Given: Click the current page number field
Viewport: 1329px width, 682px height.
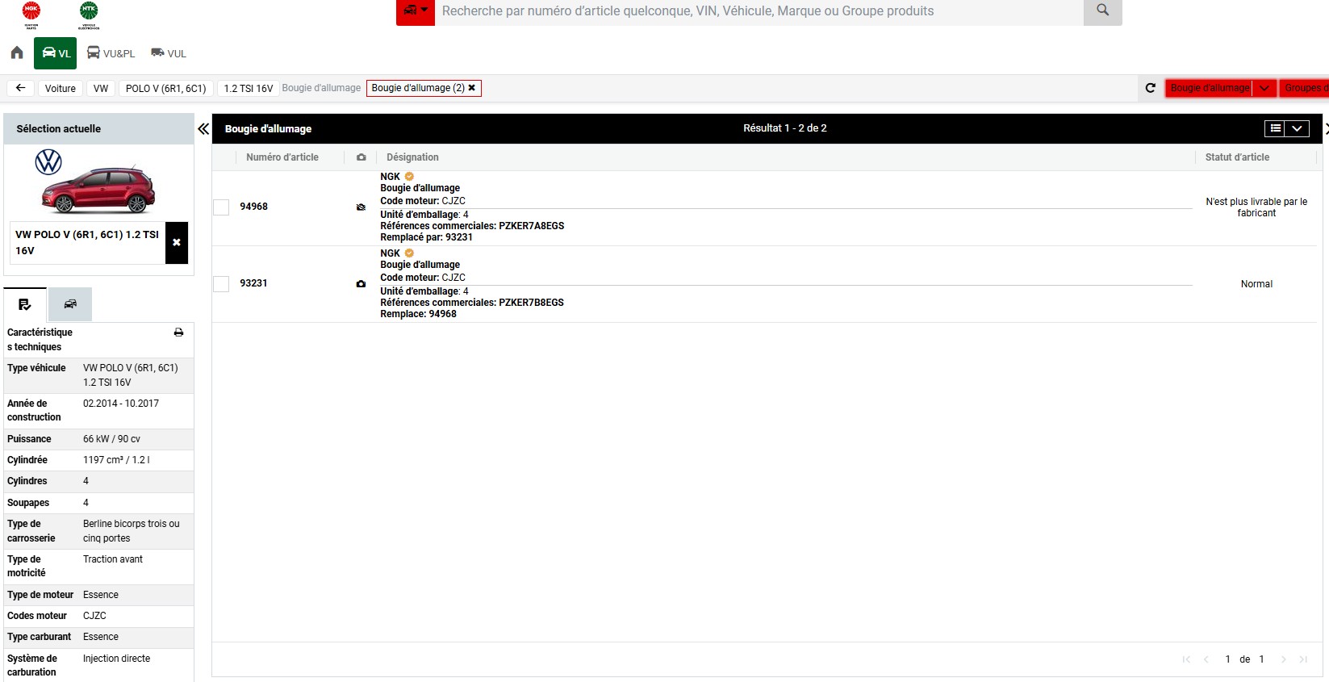Looking at the screenshot, I should coord(1227,659).
